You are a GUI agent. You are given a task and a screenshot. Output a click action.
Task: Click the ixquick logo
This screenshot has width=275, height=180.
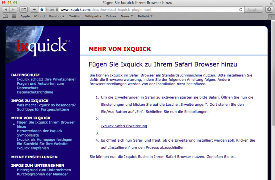pyautogui.click(x=43, y=46)
